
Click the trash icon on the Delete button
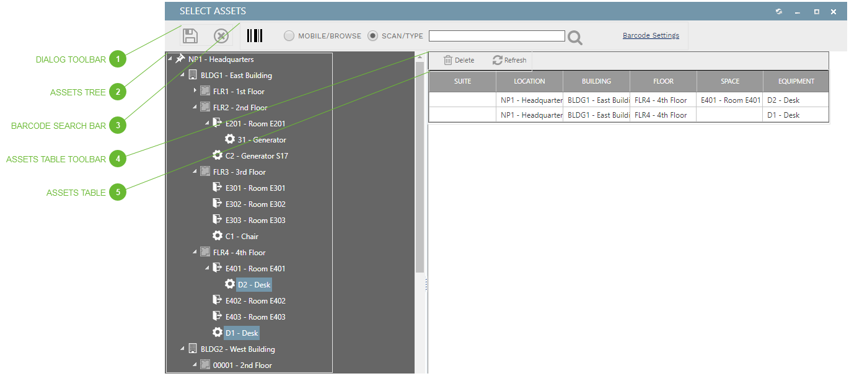pyautogui.click(x=447, y=59)
